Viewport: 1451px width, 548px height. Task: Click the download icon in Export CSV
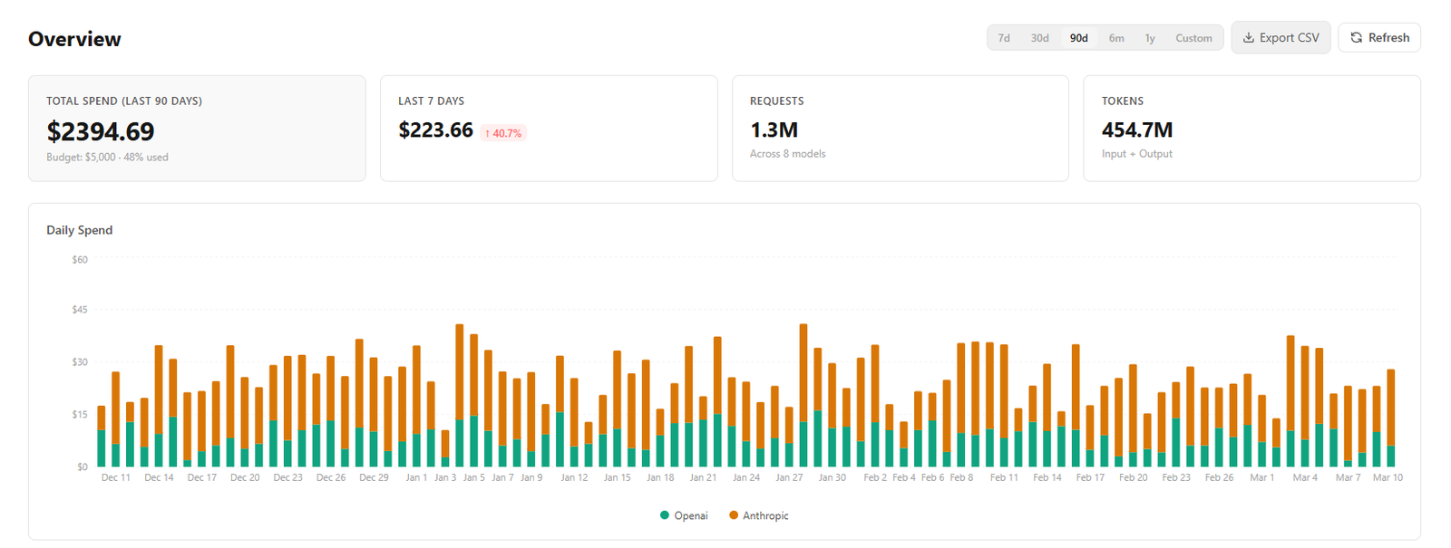(1249, 38)
